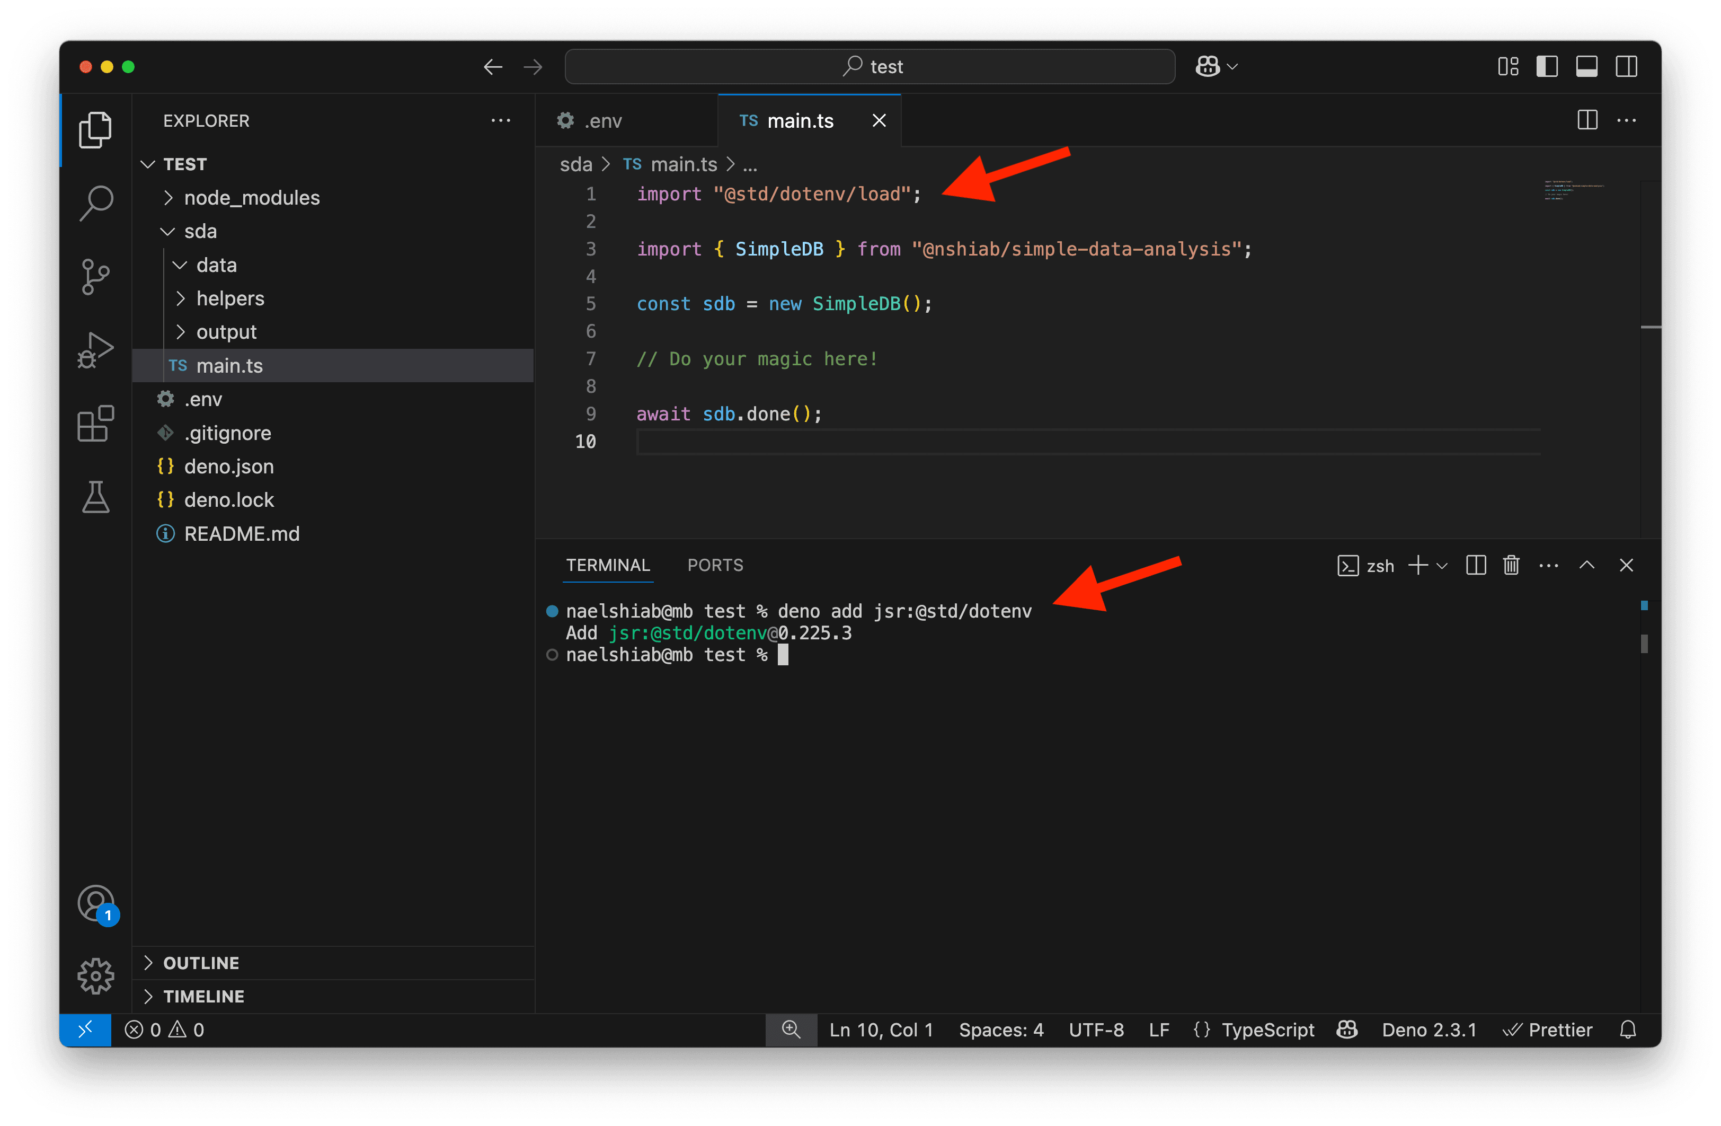Click the remote window indicator

pos(85,1029)
